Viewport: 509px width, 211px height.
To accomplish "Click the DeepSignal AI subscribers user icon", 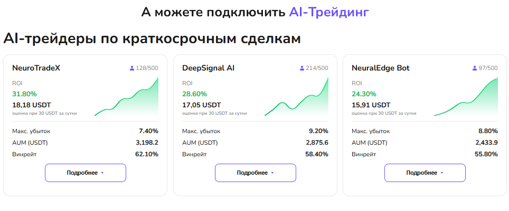I will pos(302,68).
